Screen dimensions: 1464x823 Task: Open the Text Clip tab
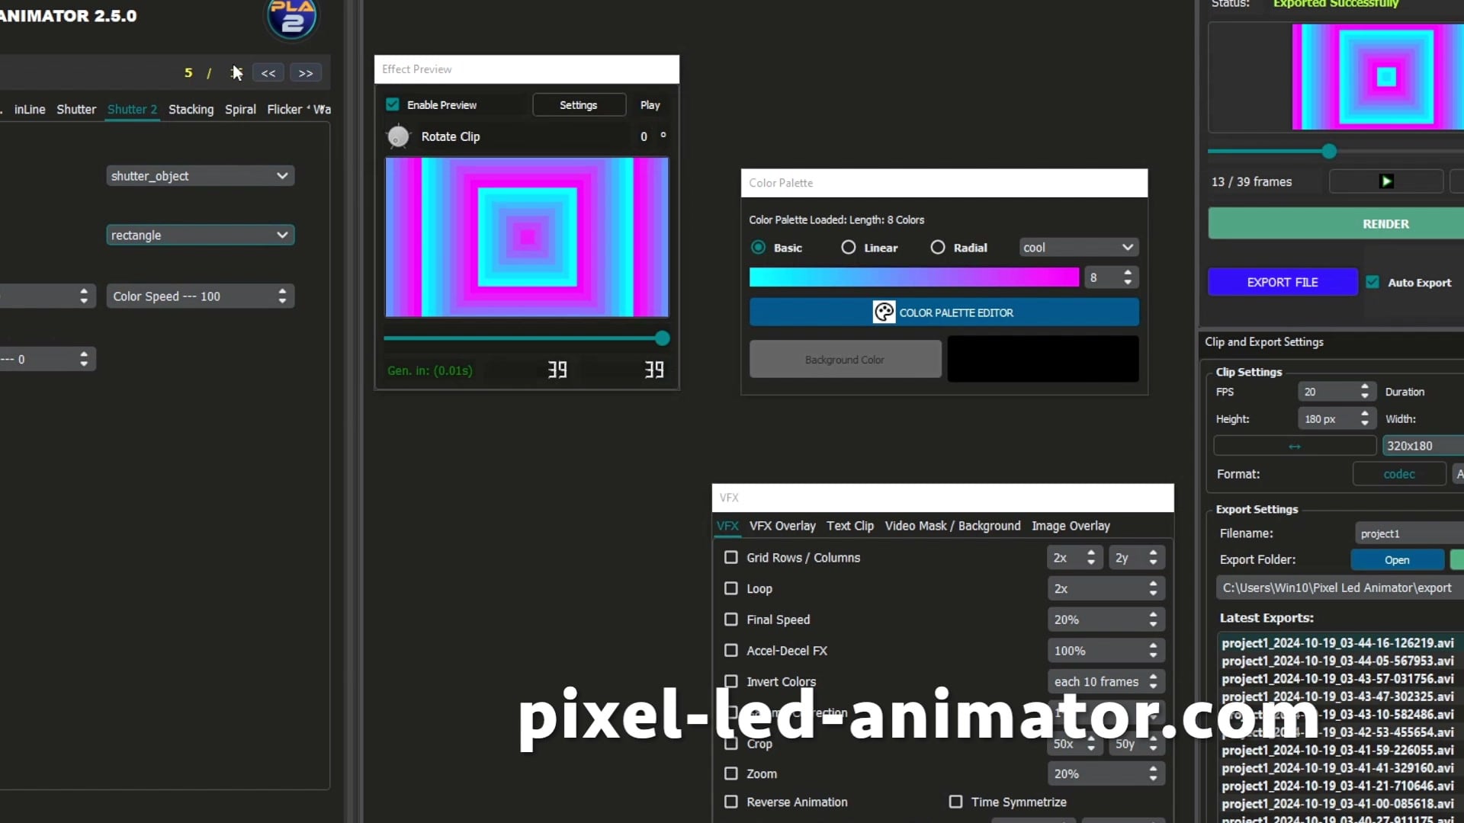(850, 526)
